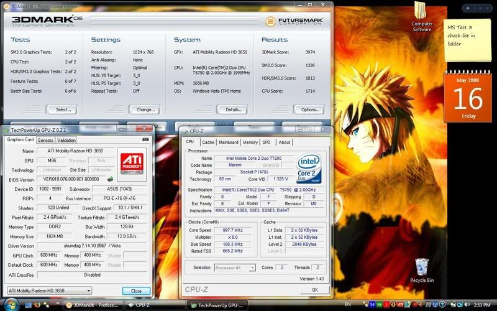Click the Show Desktop quick launch icon
The image size is (497, 311).
click(x=28, y=305)
